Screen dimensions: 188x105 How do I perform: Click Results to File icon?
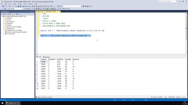click(x=55, y=9)
